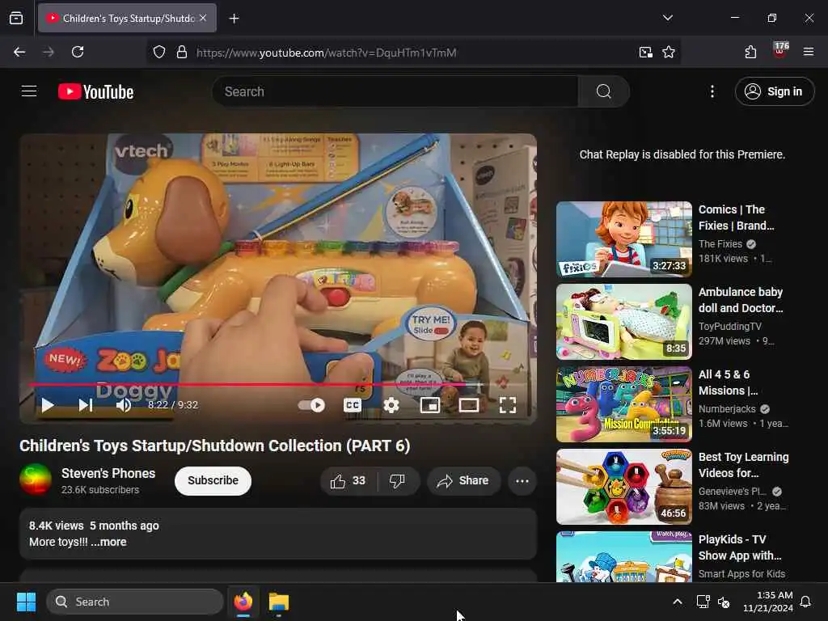Switch to theater mode
Image resolution: width=828 pixels, height=621 pixels.
click(x=469, y=405)
